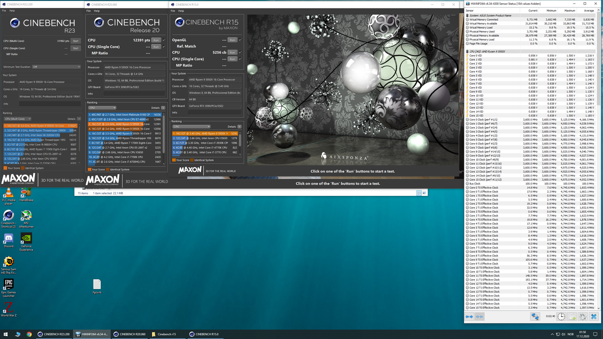Select Cinebench Shortcut (2) desktop icon
Viewport: 603px width, 339px height.
tap(8, 219)
